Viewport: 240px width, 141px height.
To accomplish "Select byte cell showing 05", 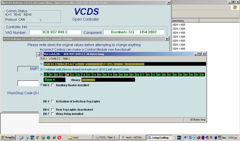I will point(148,75).
